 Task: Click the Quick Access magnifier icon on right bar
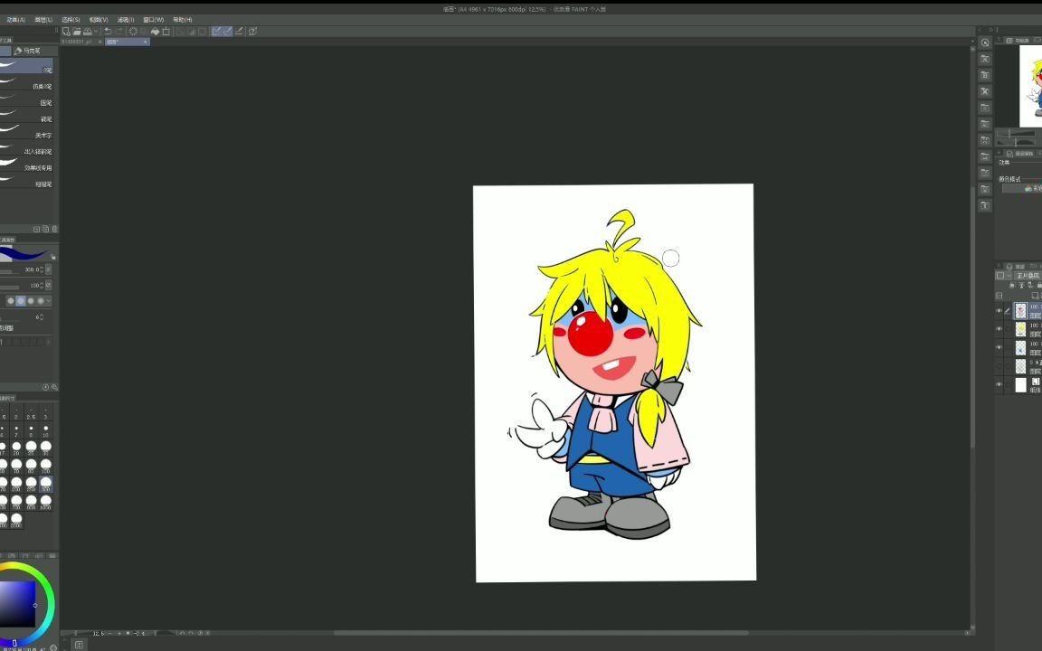click(x=985, y=42)
